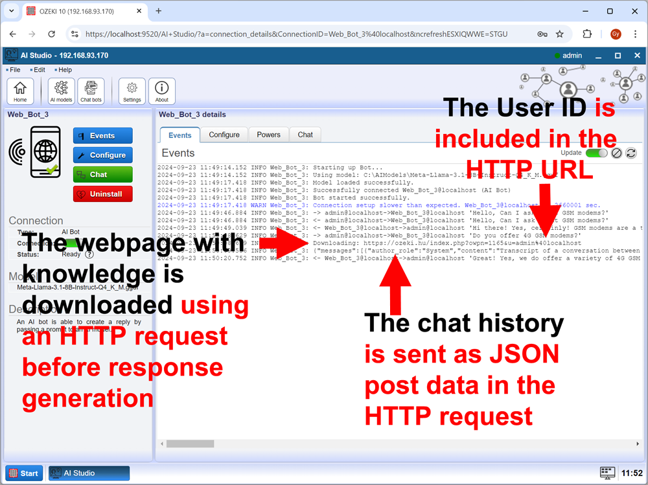The image size is (648, 485).
Task: Click the events horizontal scrollbar thumb
Action: tap(190, 444)
